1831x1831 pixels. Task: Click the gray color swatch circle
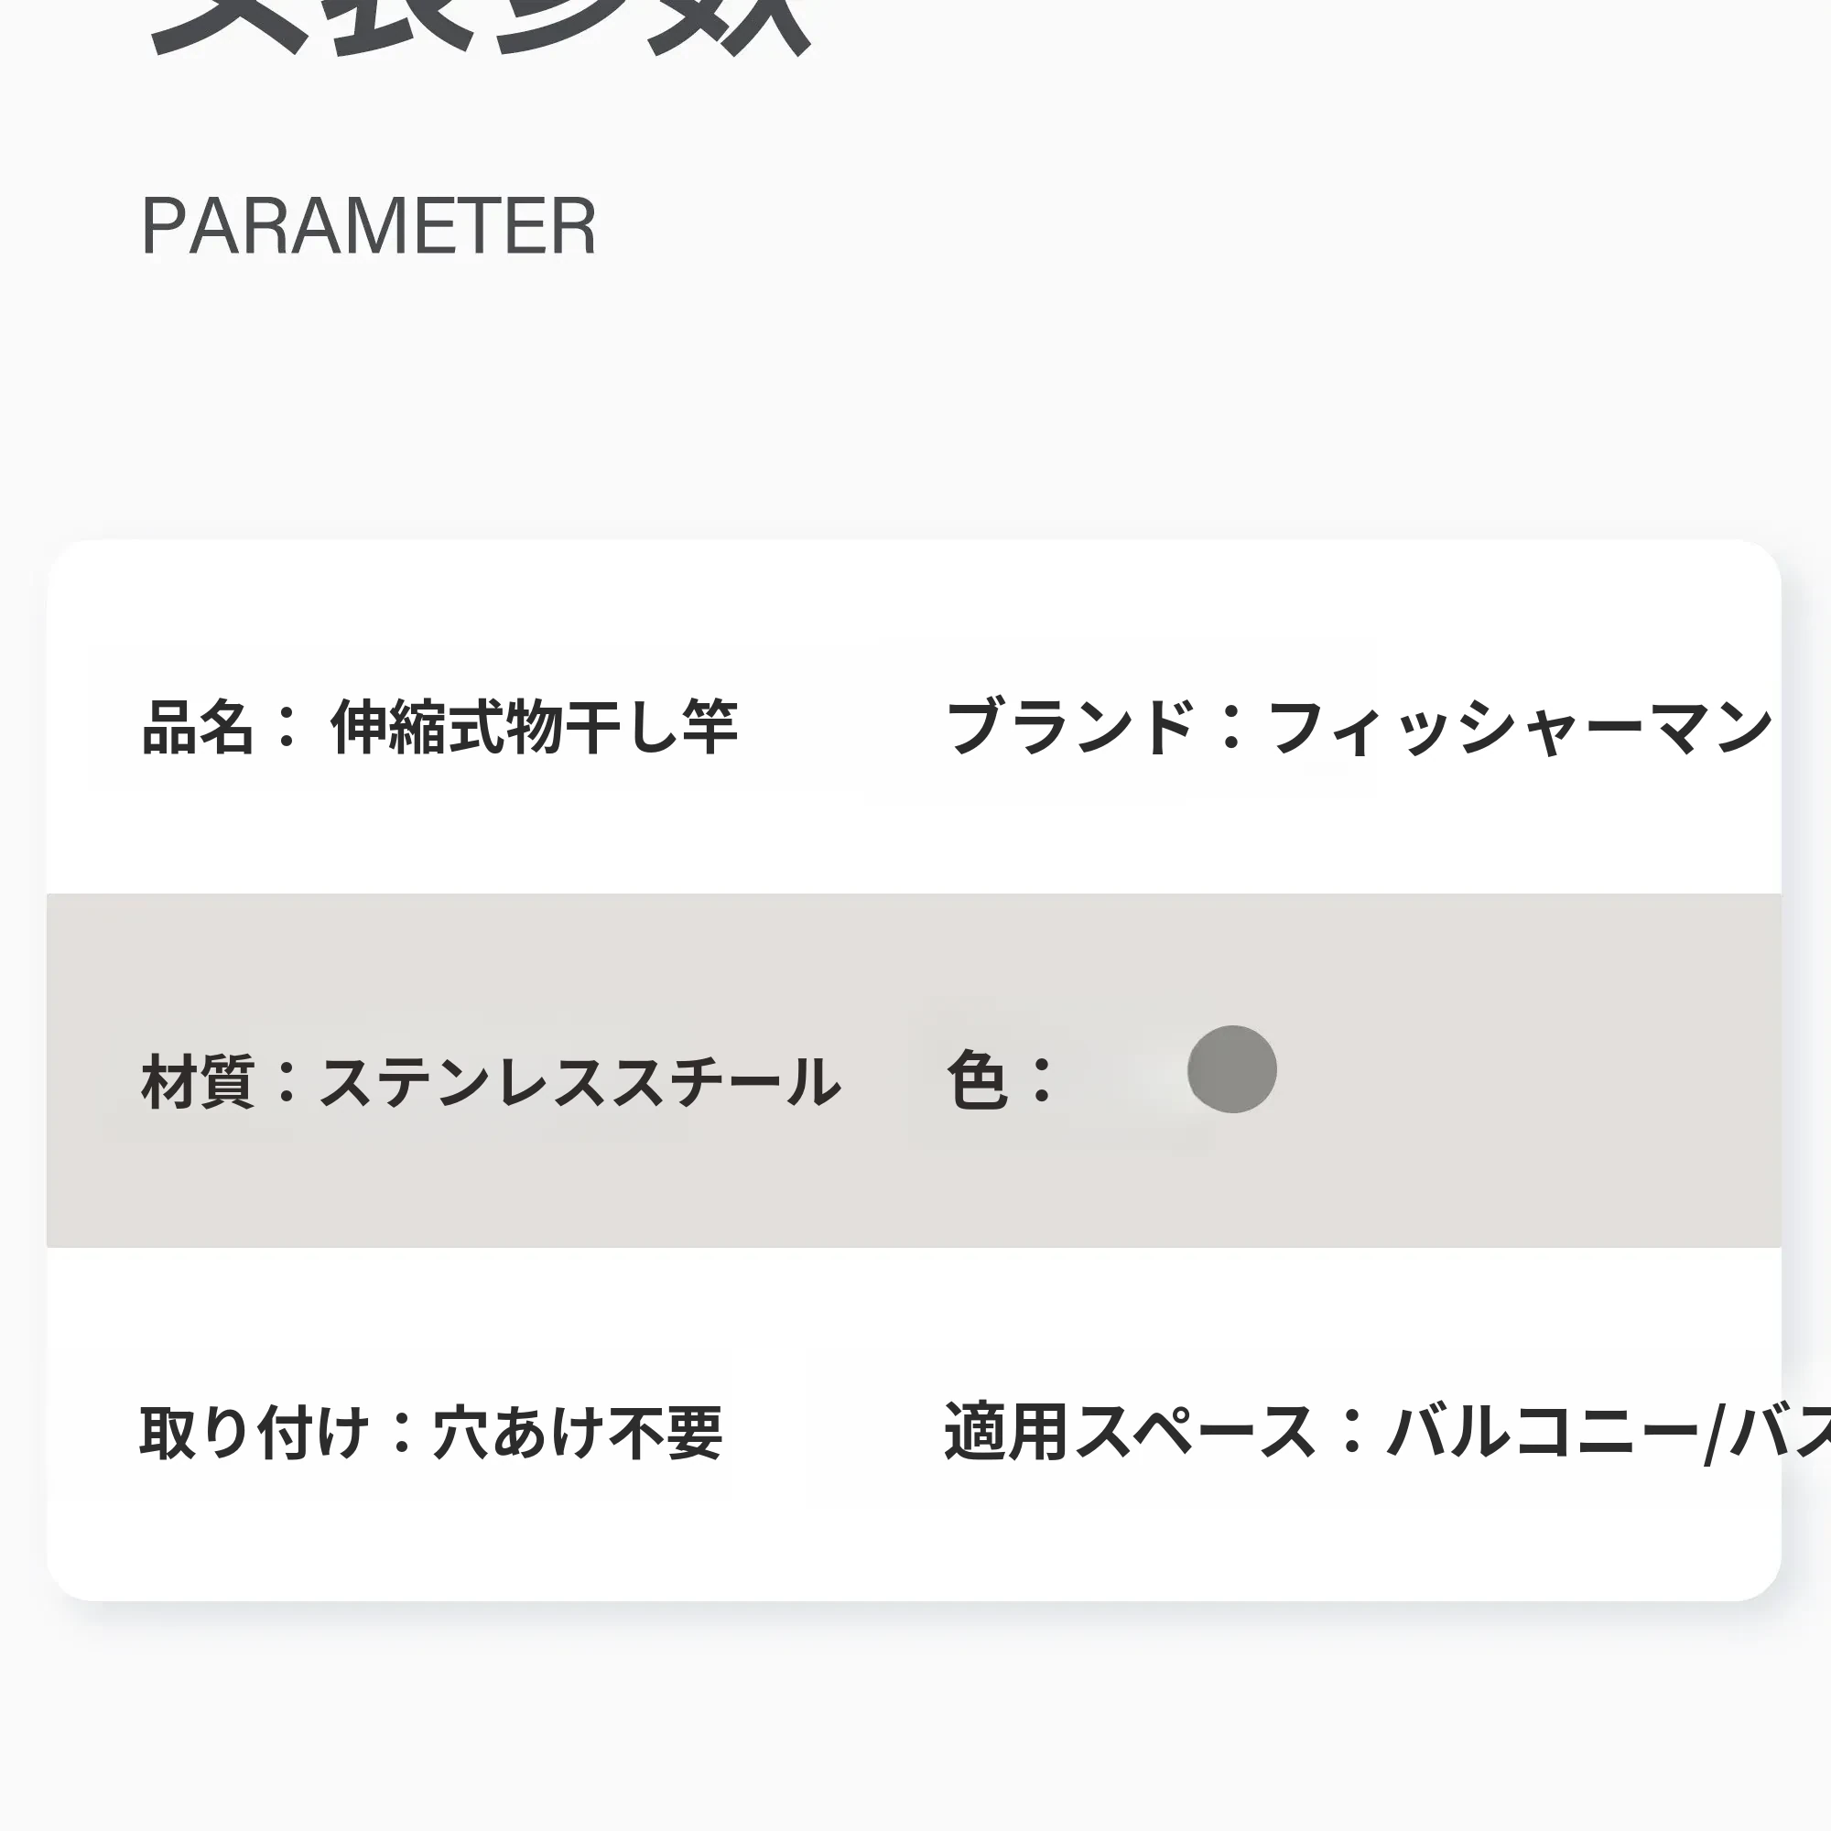[x=1231, y=1069]
